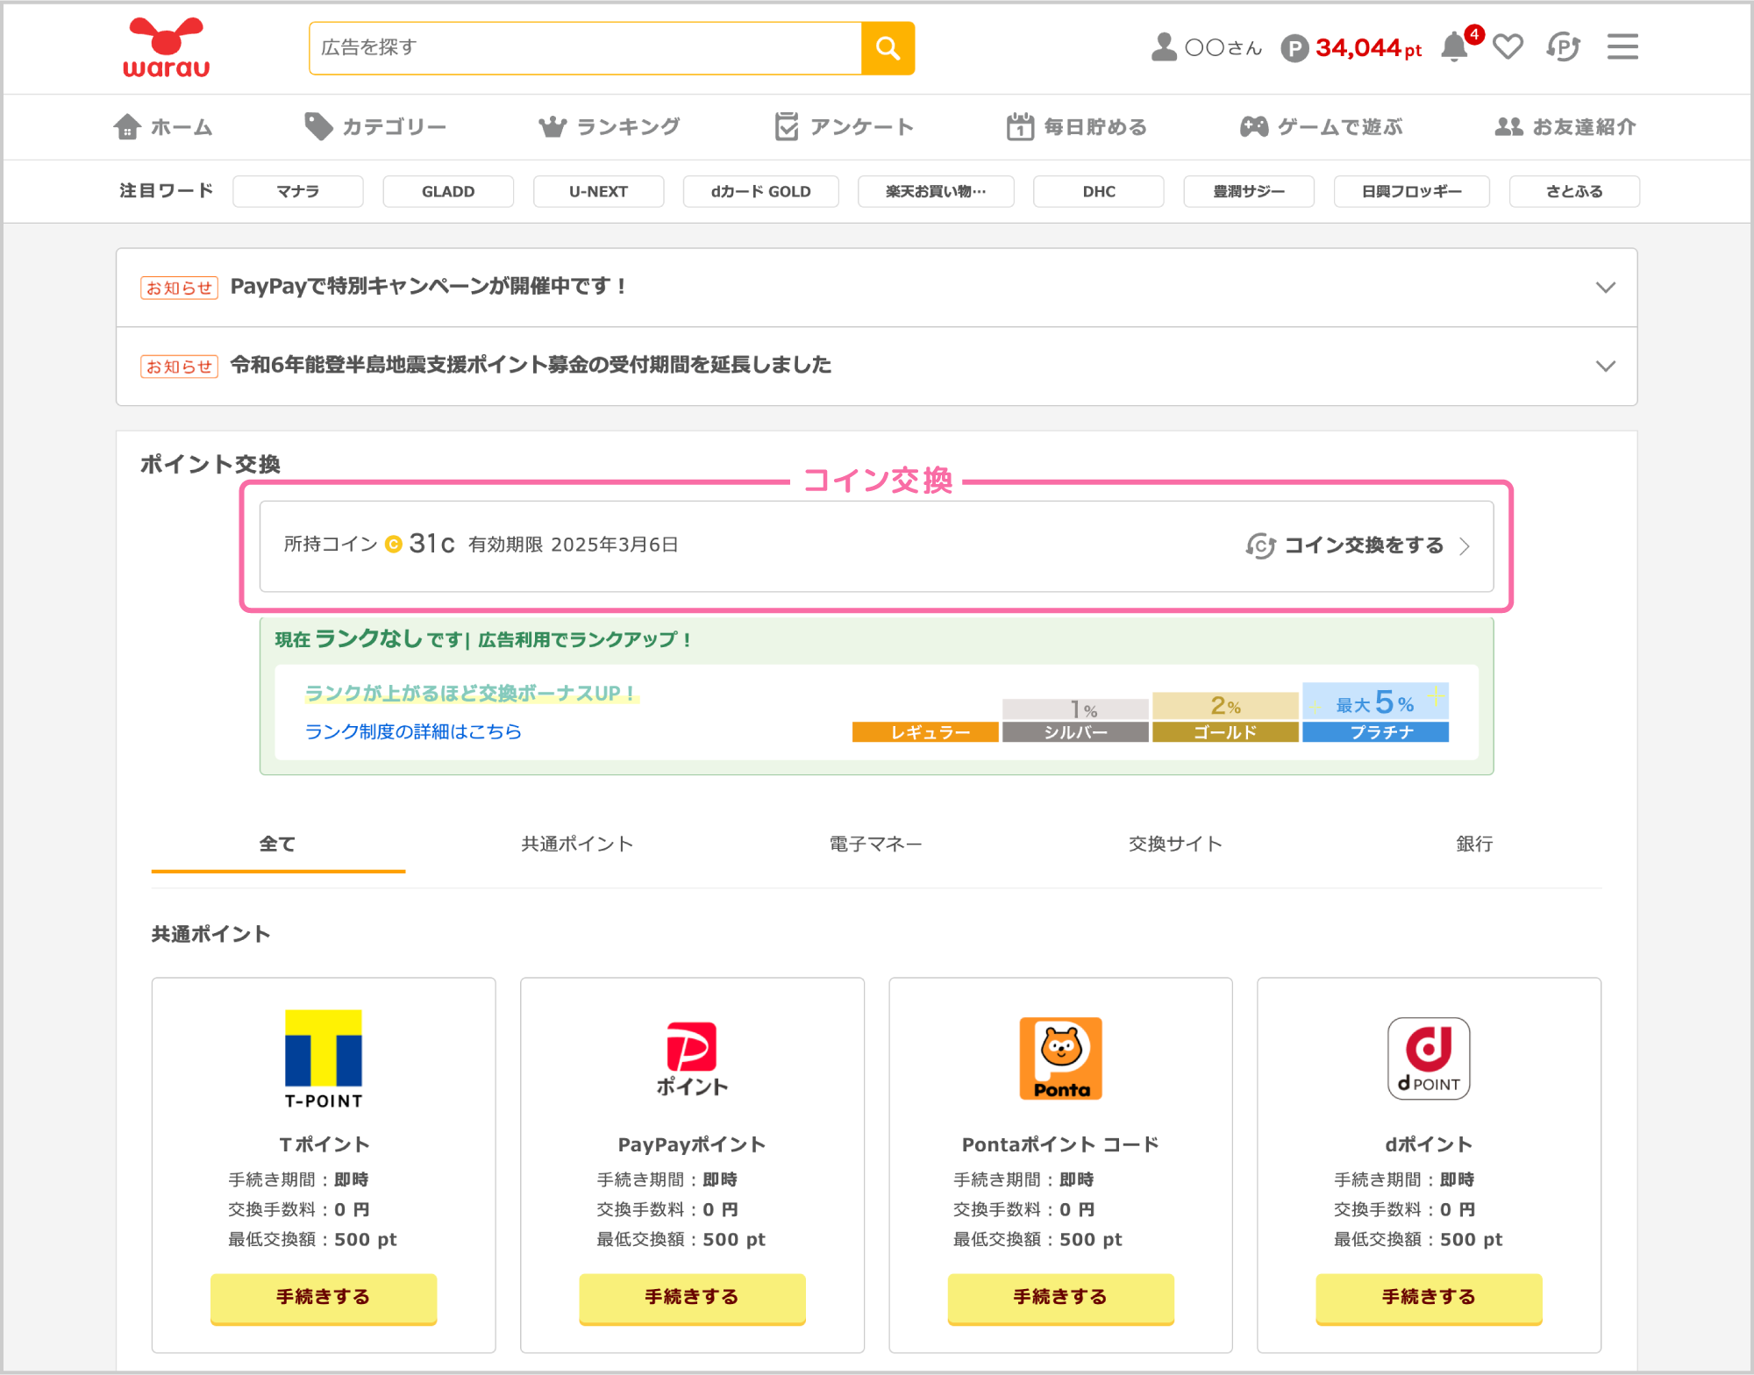Image resolution: width=1754 pixels, height=1375 pixels.
Task: Open the favorites heart icon
Action: tap(1508, 46)
